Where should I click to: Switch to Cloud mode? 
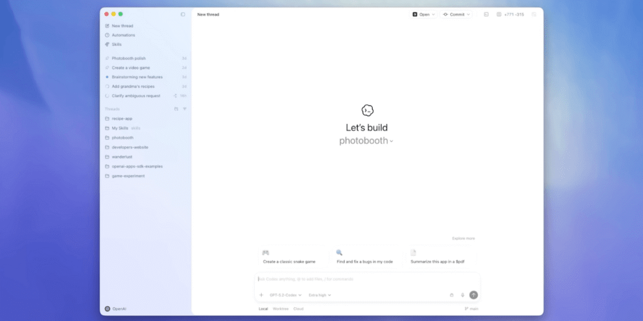click(298, 309)
